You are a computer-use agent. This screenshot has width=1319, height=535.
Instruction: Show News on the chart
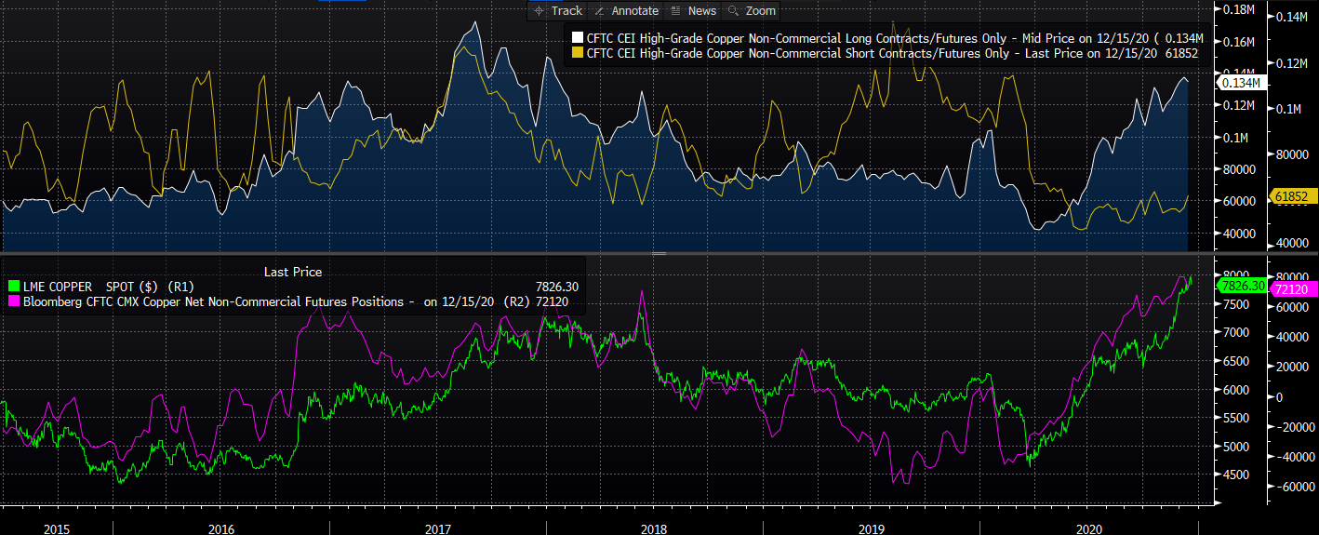692,10
